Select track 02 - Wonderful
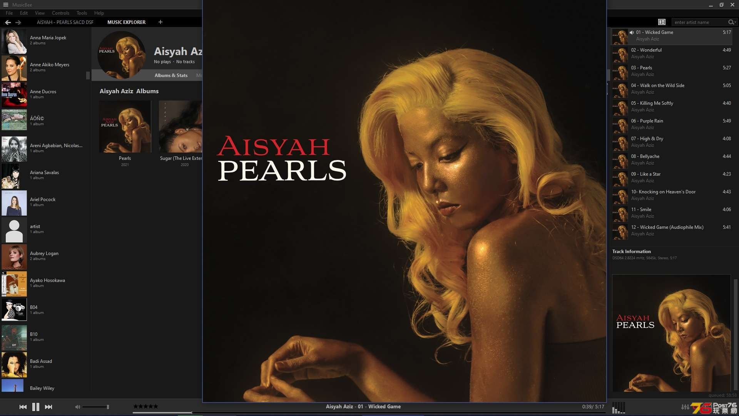Image resolution: width=739 pixels, height=416 pixels. pos(672,54)
